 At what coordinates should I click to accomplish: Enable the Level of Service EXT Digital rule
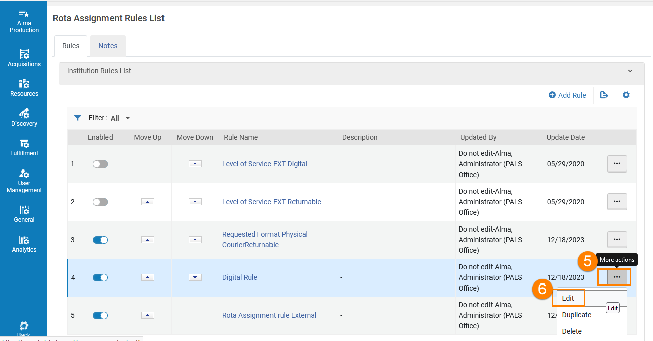point(100,164)
